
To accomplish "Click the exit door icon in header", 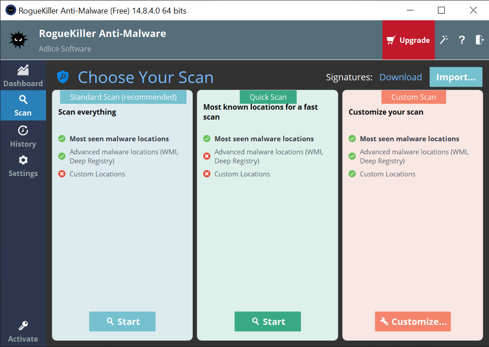I will tap(480, 40).
